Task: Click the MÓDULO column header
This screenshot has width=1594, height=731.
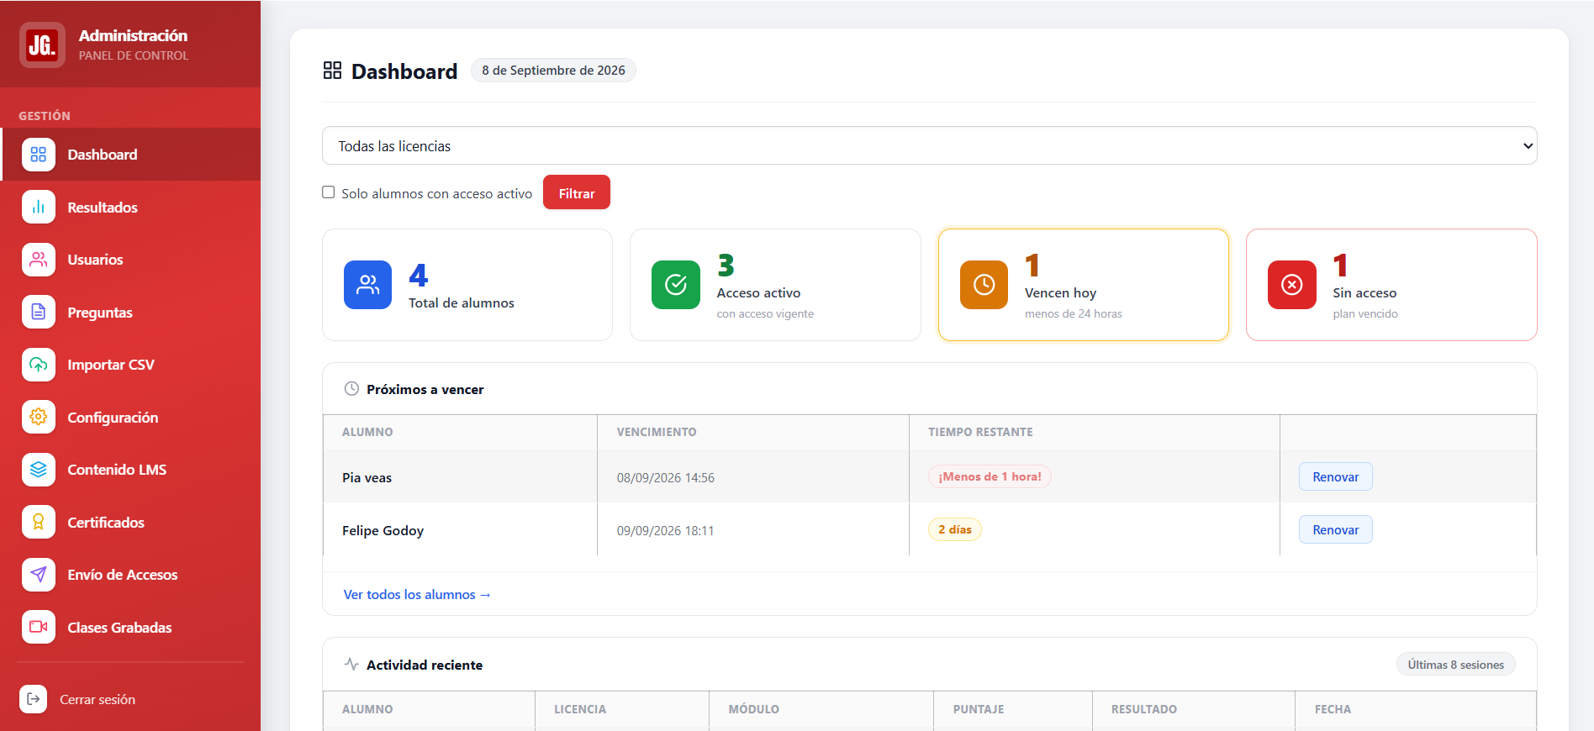Action: pos(753,709)
